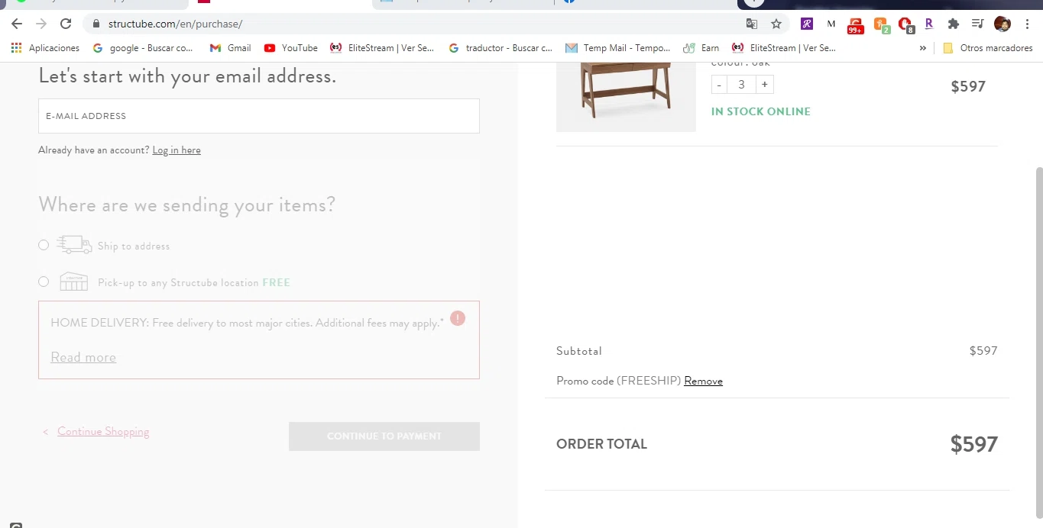Click the browser back arrow

(17, 24)
